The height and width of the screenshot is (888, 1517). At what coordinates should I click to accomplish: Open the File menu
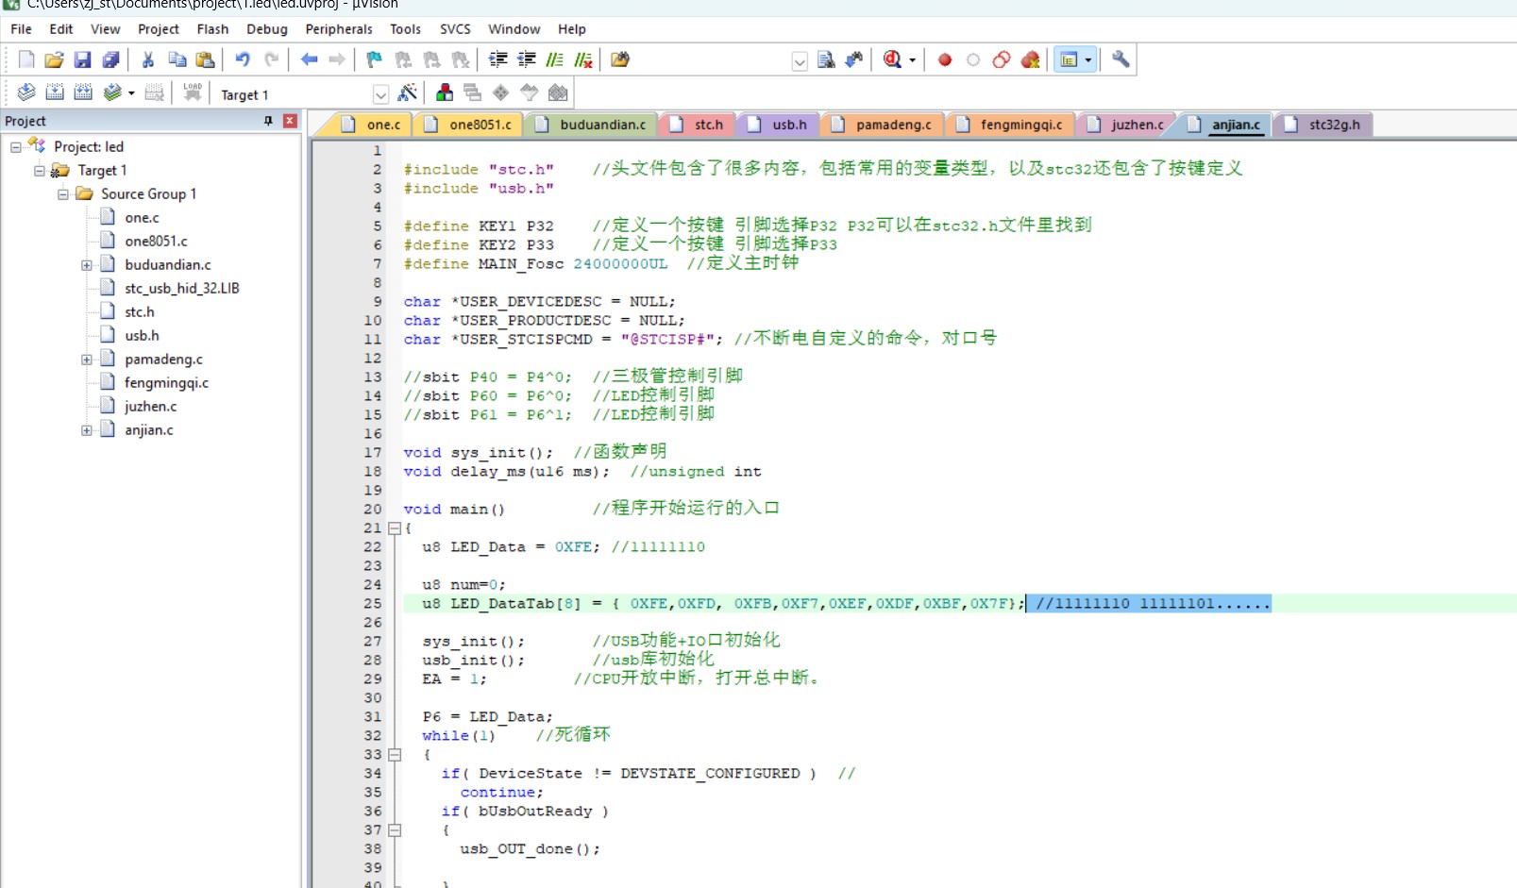pos(21,29)
